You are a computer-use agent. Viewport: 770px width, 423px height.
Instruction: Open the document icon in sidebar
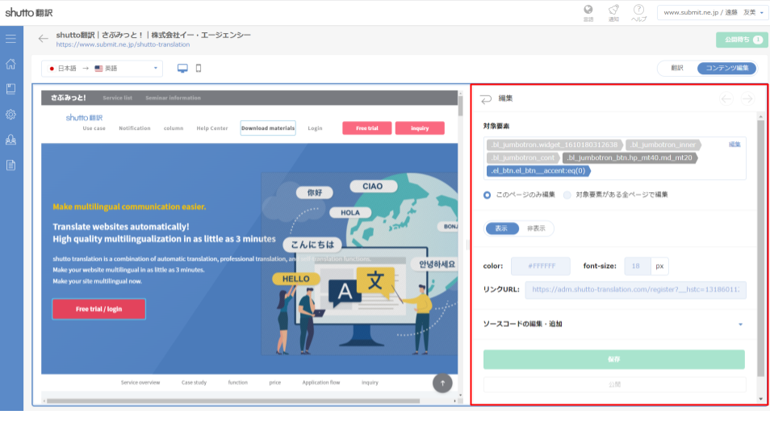click(10, 165)
